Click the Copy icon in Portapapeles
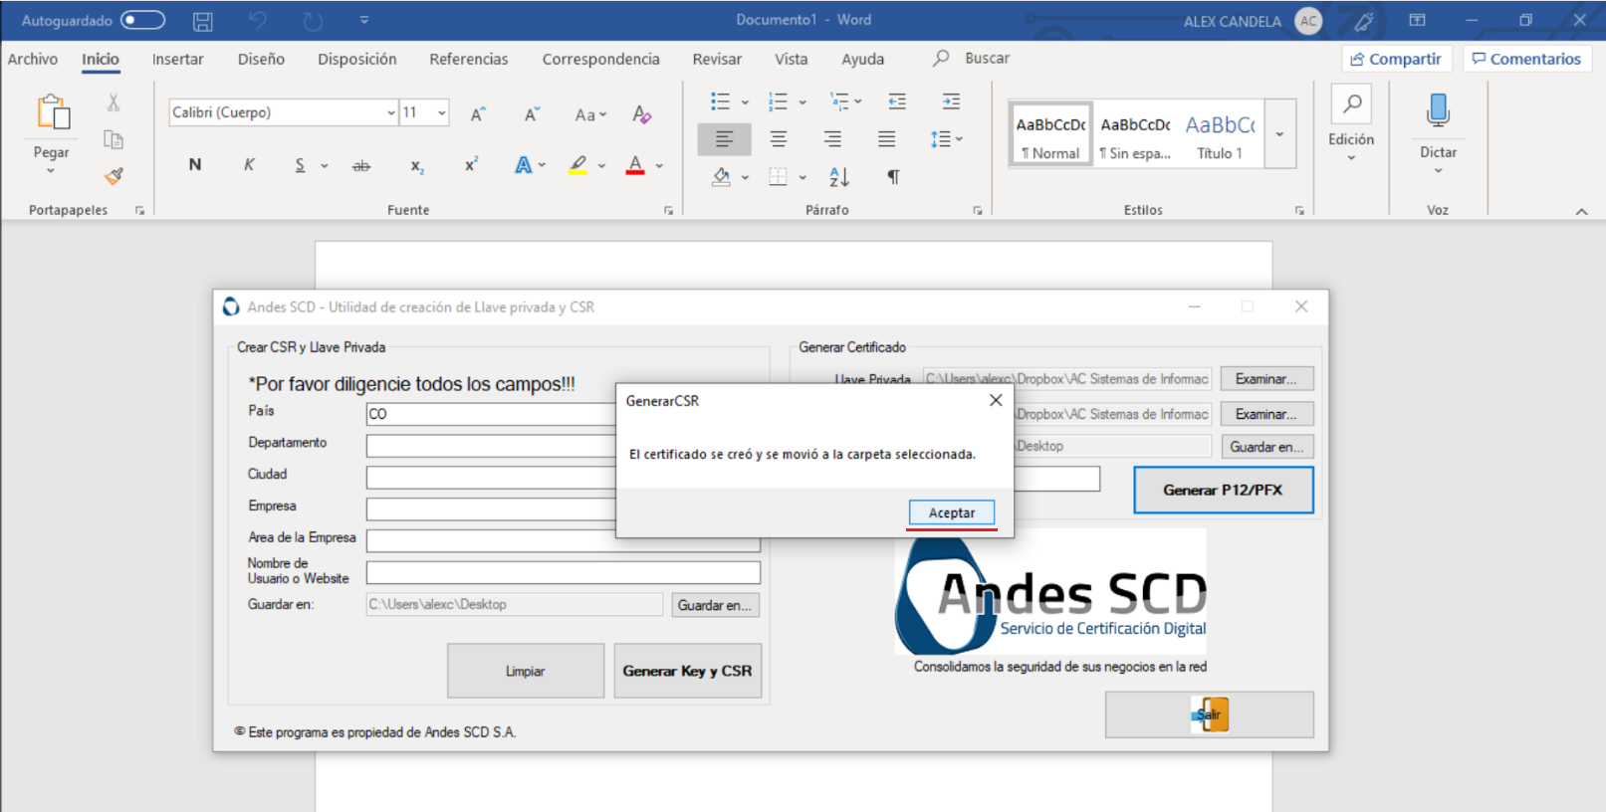The height and width of the screenshot is (812, 1606). (x=114, y=139)
